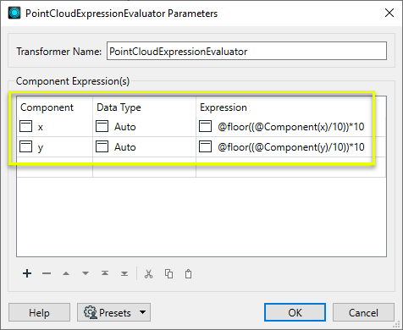Move the selected row up one position
The image size is (403, 330).
coord(66,273)
